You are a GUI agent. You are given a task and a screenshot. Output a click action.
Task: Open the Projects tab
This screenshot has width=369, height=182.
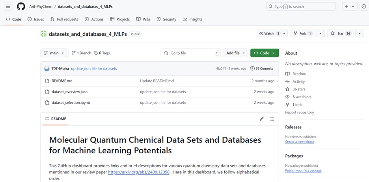pos(120,19)
